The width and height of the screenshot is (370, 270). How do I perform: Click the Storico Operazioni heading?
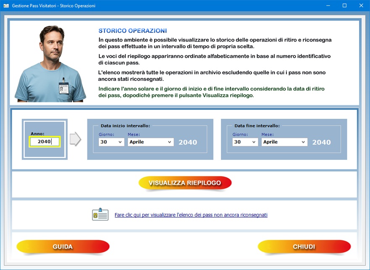(x=132, y=31)
